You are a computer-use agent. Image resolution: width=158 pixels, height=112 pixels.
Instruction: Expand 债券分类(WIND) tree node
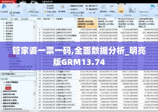click(1, 91)
